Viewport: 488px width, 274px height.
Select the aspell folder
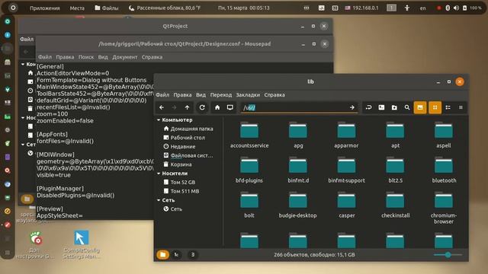(x=444, y=135)
